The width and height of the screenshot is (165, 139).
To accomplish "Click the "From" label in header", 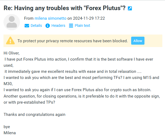I will pyautogui.click(x=29, y=18).
